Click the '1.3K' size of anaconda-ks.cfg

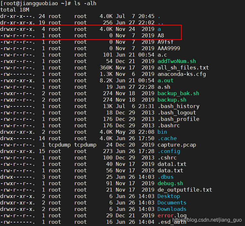[x=106, y=74]
